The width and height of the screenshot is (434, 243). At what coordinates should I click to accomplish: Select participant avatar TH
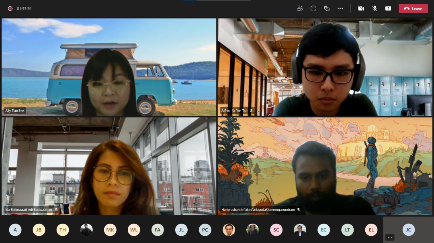[63, 230]
